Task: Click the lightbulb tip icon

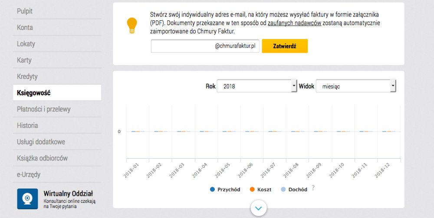Action: point(132,26)
